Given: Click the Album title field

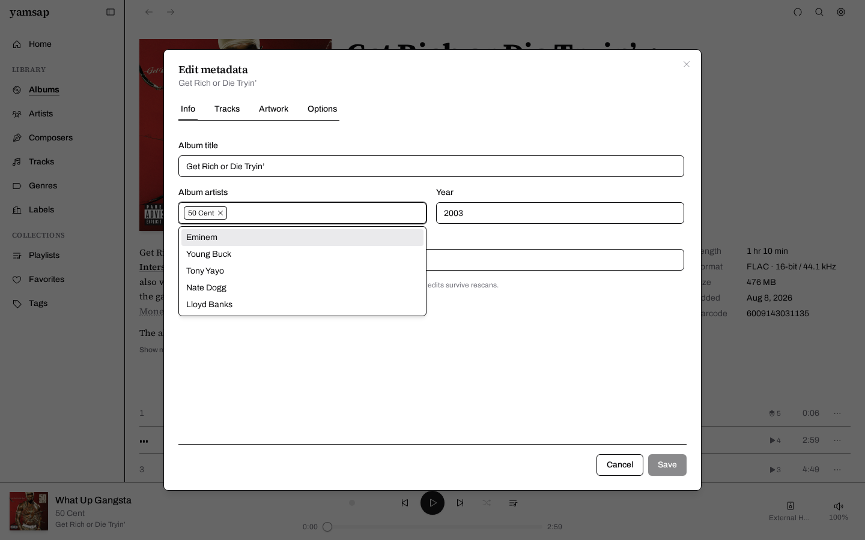Looking at the screenshot, I should pos(431,166).
